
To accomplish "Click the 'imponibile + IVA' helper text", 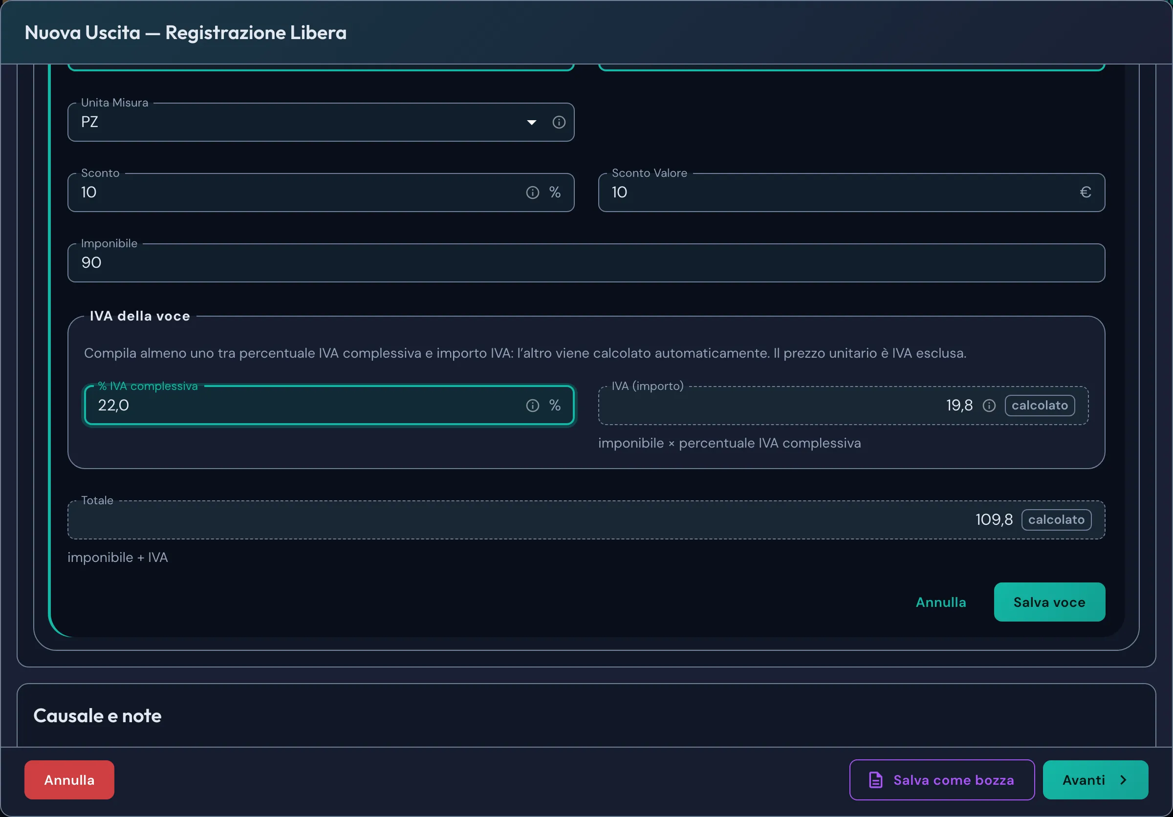I will tap(117, 557).
